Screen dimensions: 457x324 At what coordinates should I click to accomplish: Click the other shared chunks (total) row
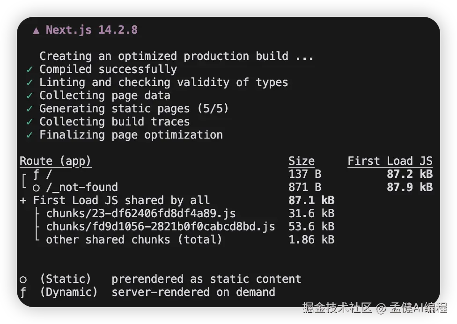pos(133,240)
